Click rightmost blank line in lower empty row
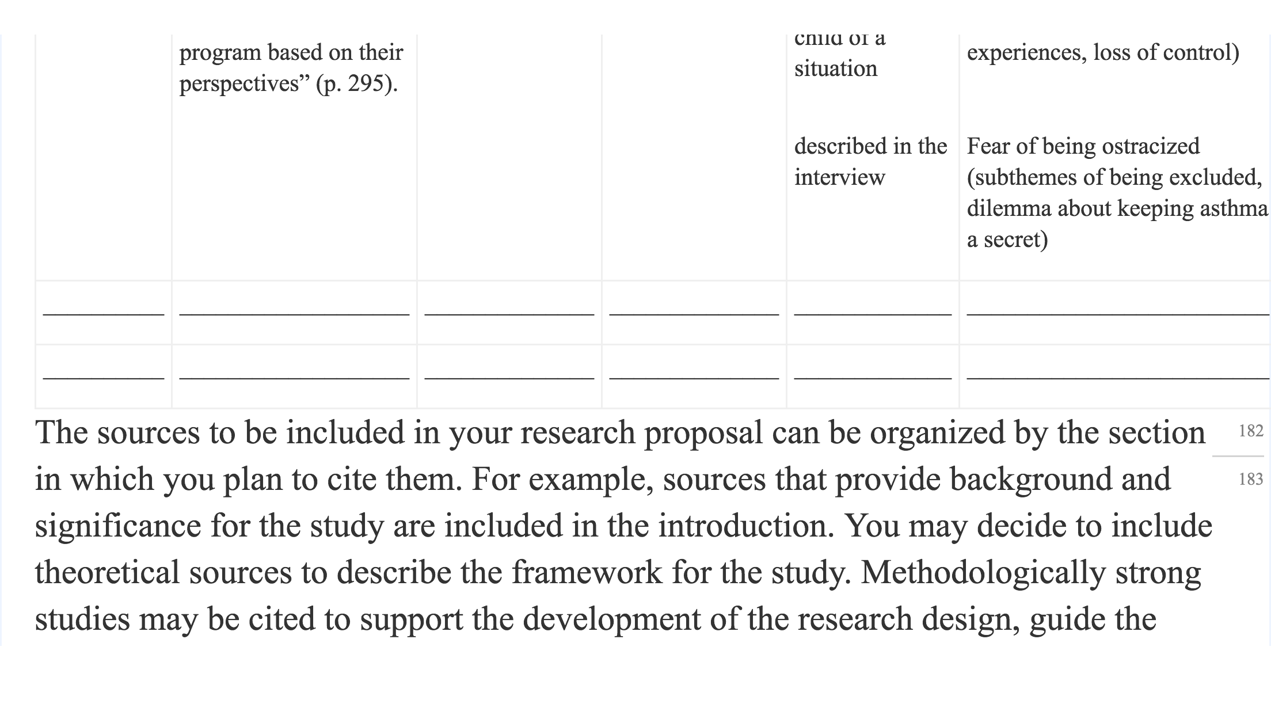1271x715 pixels. click(1118, 378)
